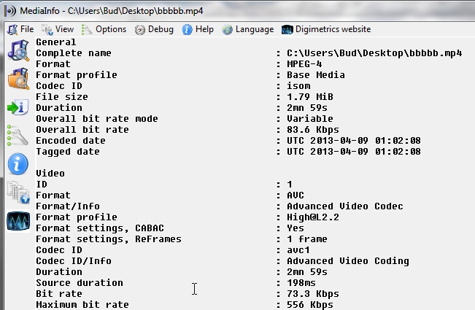Select the Complete name file path value
The width and height of the screenshot is (475, 310).
tap(374, 53)
